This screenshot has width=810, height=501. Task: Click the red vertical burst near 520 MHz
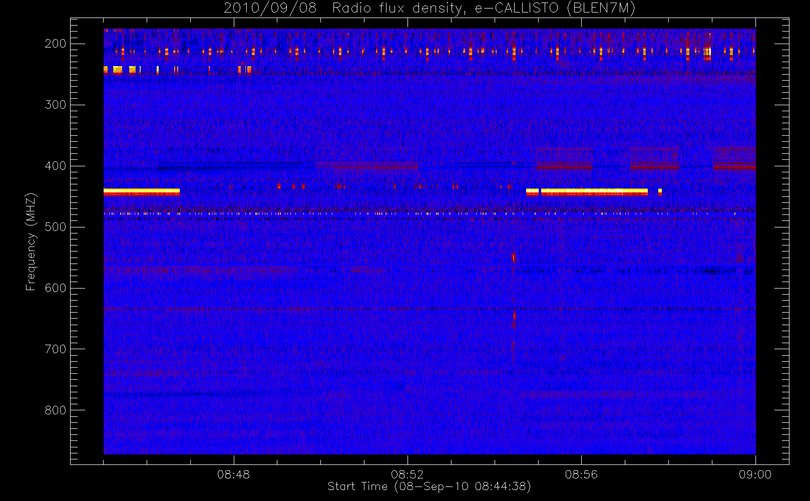(x=513, y=258)
